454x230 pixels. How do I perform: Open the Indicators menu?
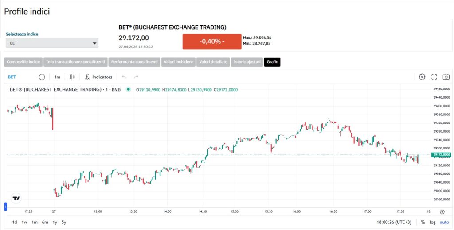point(98,77)
